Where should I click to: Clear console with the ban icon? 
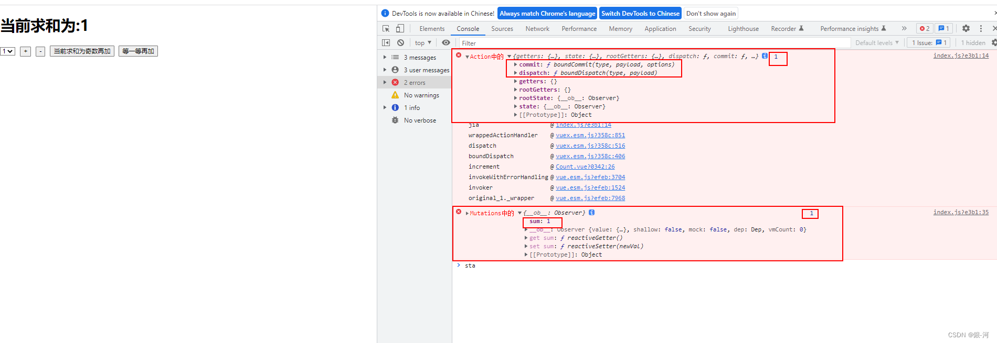pos(401,43)
